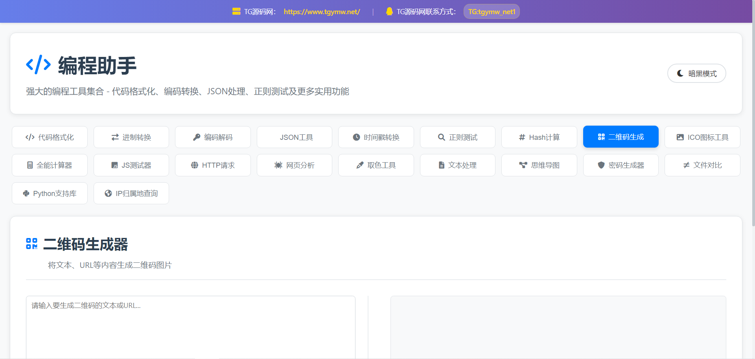The height and width of the screenshot is (359, 755).
Task: Select the HTTP请求 request tool
Action: pos(213,165)
